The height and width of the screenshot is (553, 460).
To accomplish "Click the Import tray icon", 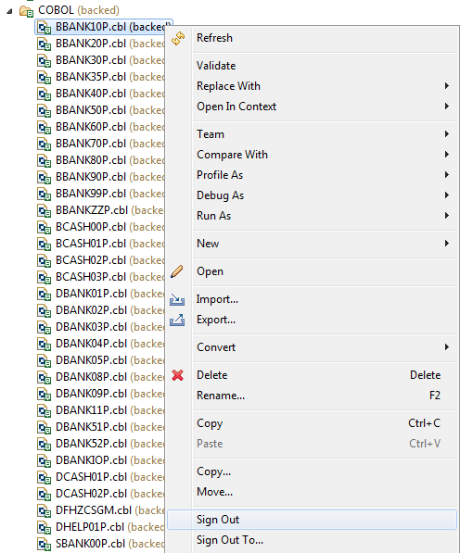I will point(177,299).
